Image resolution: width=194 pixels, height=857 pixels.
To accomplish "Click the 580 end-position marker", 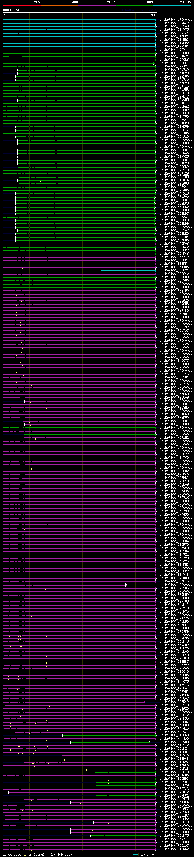I will (153, 15).
